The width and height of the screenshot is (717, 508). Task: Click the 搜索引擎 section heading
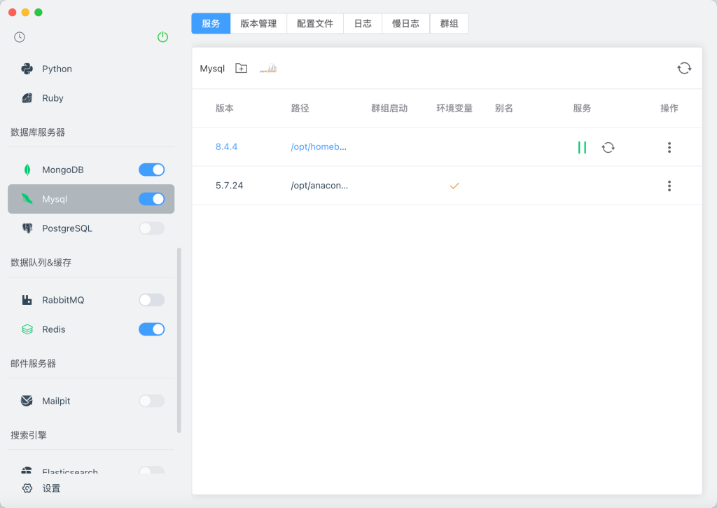click(28, 434)
